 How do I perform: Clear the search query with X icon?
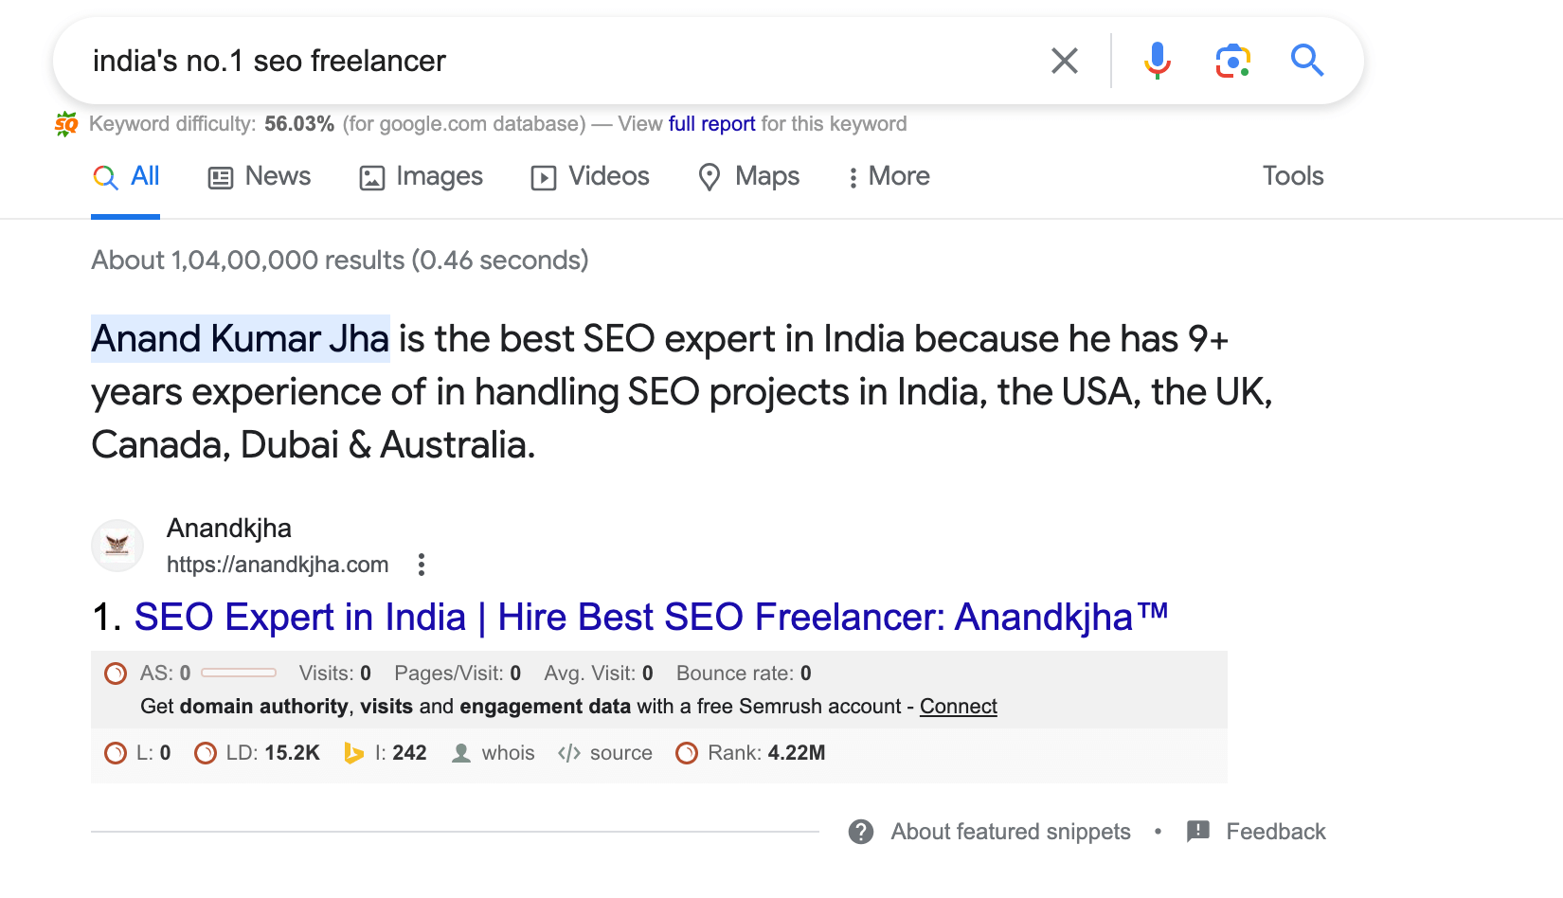pos(1065,61)
